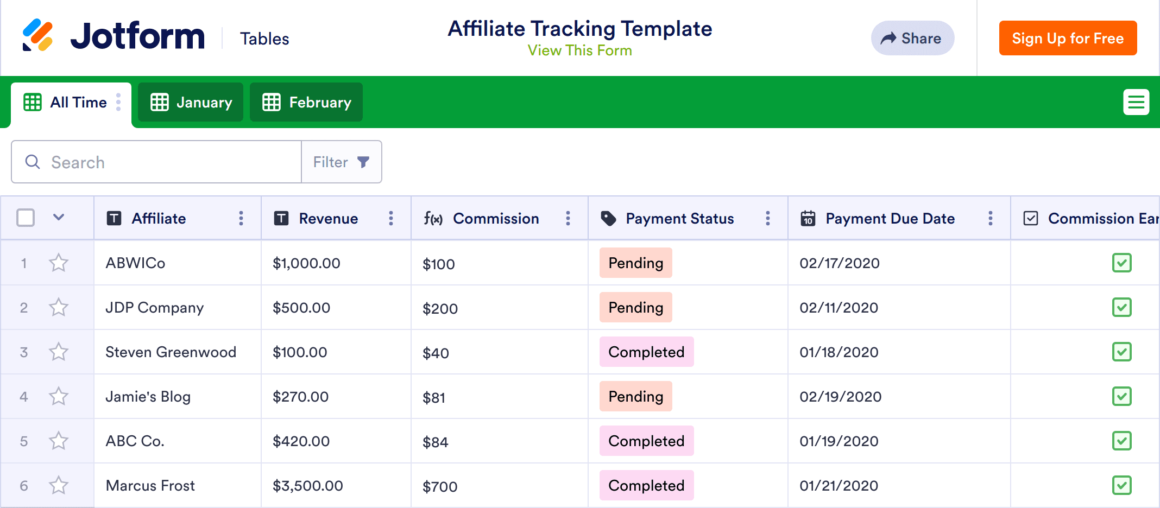Open Affiliate column options menu

(x=241, y=218)
